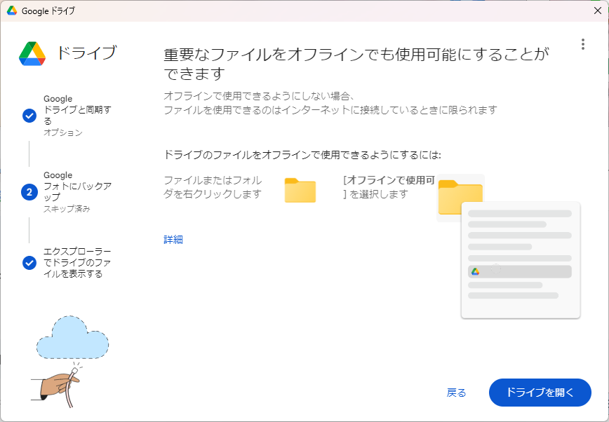Click ドライブのファイルをオフラインで使用できるようにするには text
Image resolution: width=609 pixels, height=422 pixels.
pyautogui.click(x=302, y=155)
